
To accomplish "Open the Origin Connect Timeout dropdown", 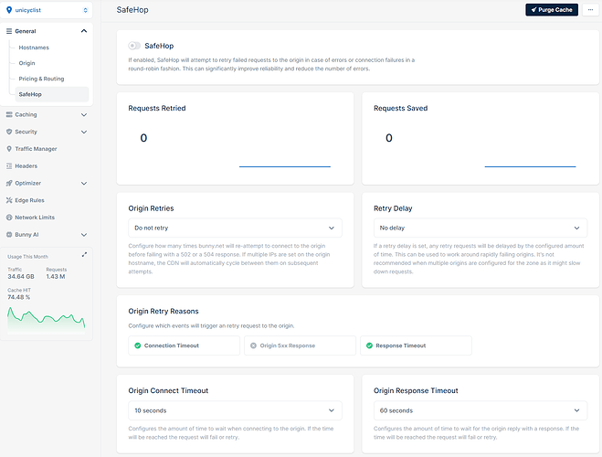I will pos(235,410).
